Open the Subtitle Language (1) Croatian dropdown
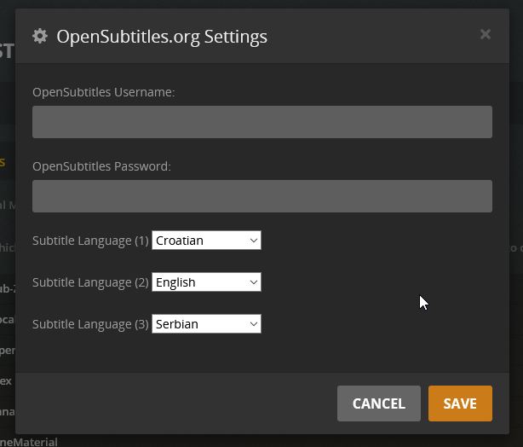 206,241
